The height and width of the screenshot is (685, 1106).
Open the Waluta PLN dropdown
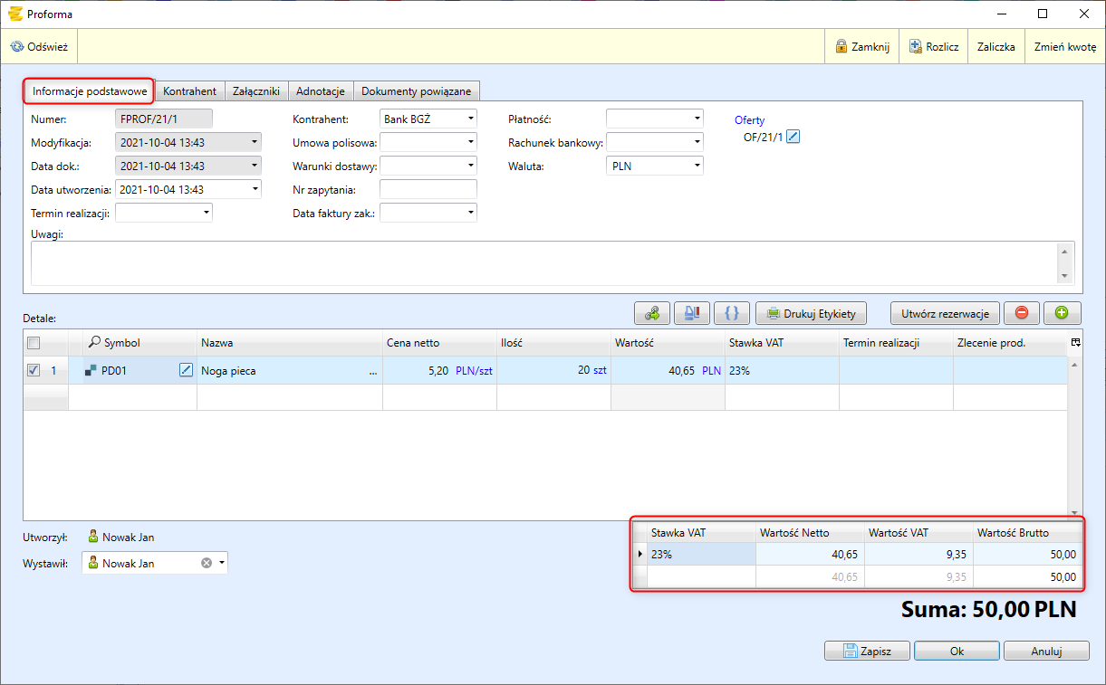tap(697, 166)
